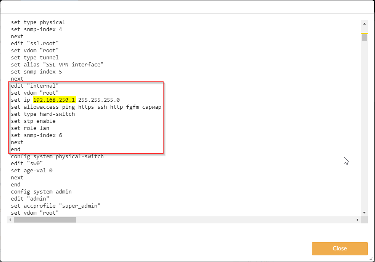Place cursor on set type hard-switch

point(43,114)
